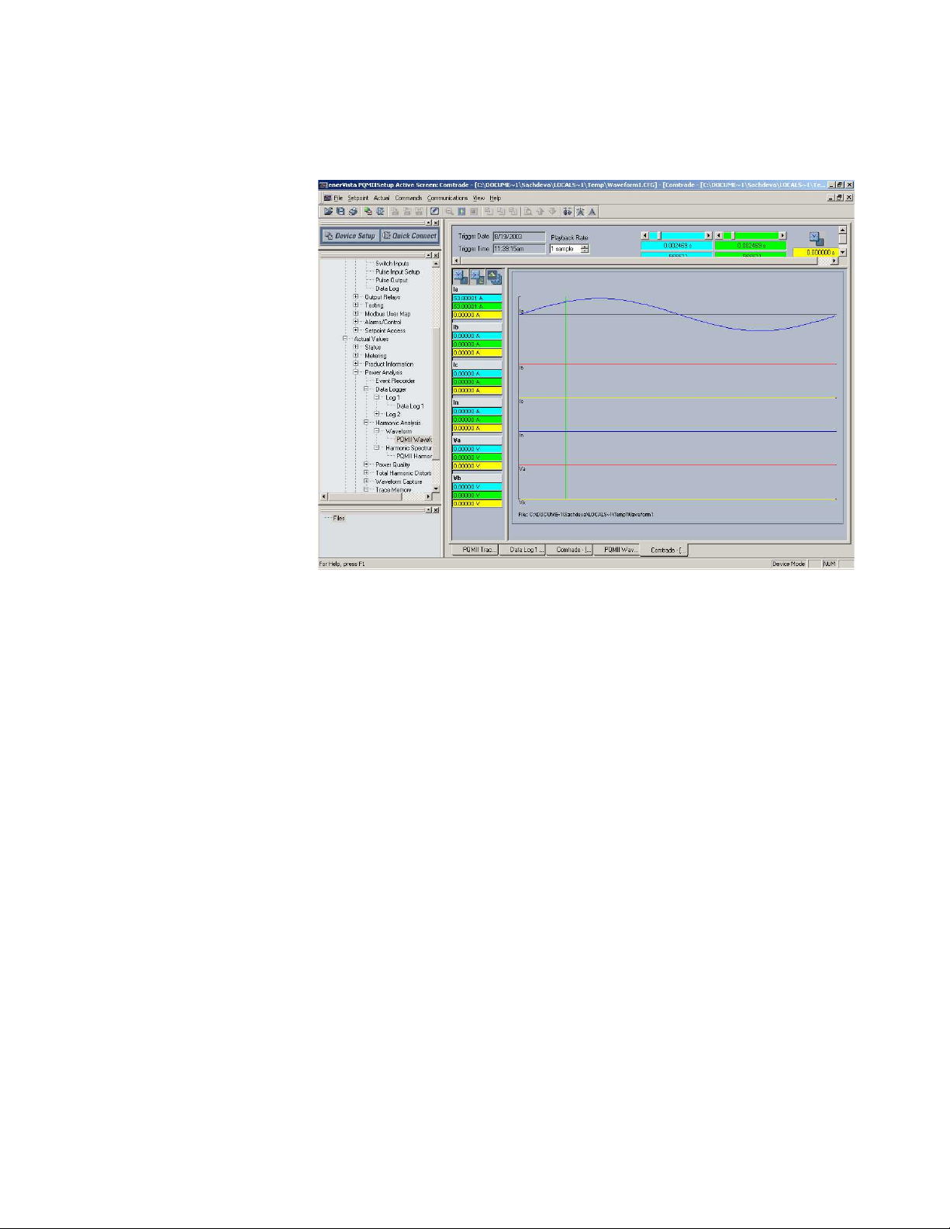Viewport: 950px width, 1229px height.
Task: Click the Va channel header
Action: click(477, 440)
